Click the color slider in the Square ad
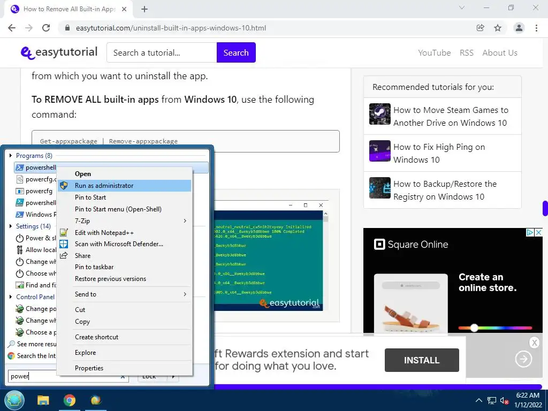This screenshot has height=411, width=548. [495, 328]
